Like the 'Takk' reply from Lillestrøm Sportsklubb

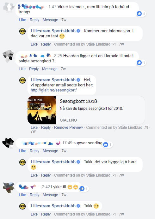coord(34,214)
